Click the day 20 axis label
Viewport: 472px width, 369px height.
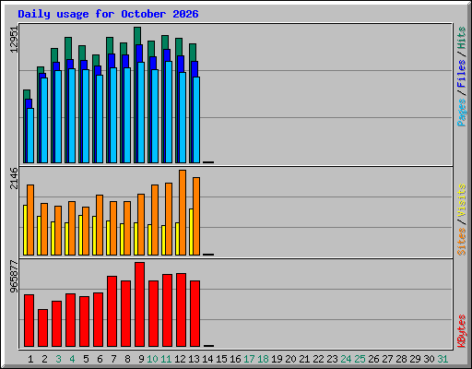(x=290, y=359)
